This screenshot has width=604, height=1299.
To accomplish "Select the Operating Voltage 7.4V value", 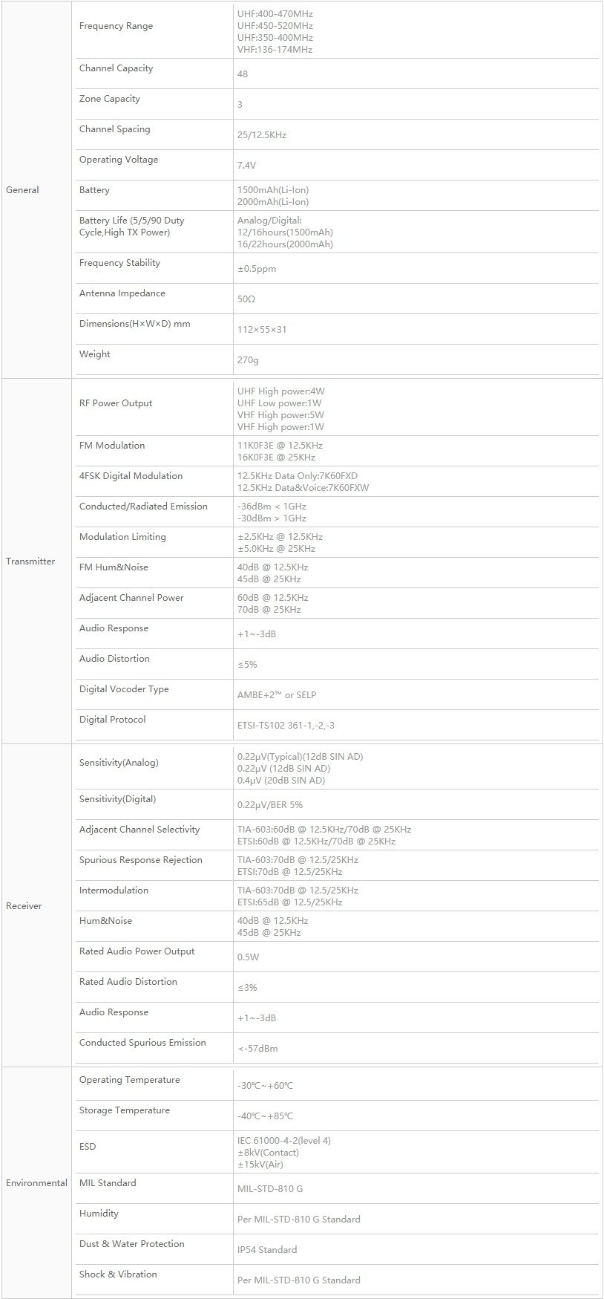I will tap(246, 166).
